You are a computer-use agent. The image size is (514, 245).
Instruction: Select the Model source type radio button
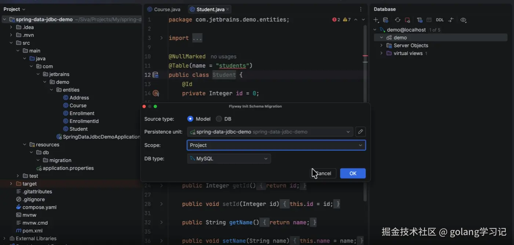coord(190,119)
